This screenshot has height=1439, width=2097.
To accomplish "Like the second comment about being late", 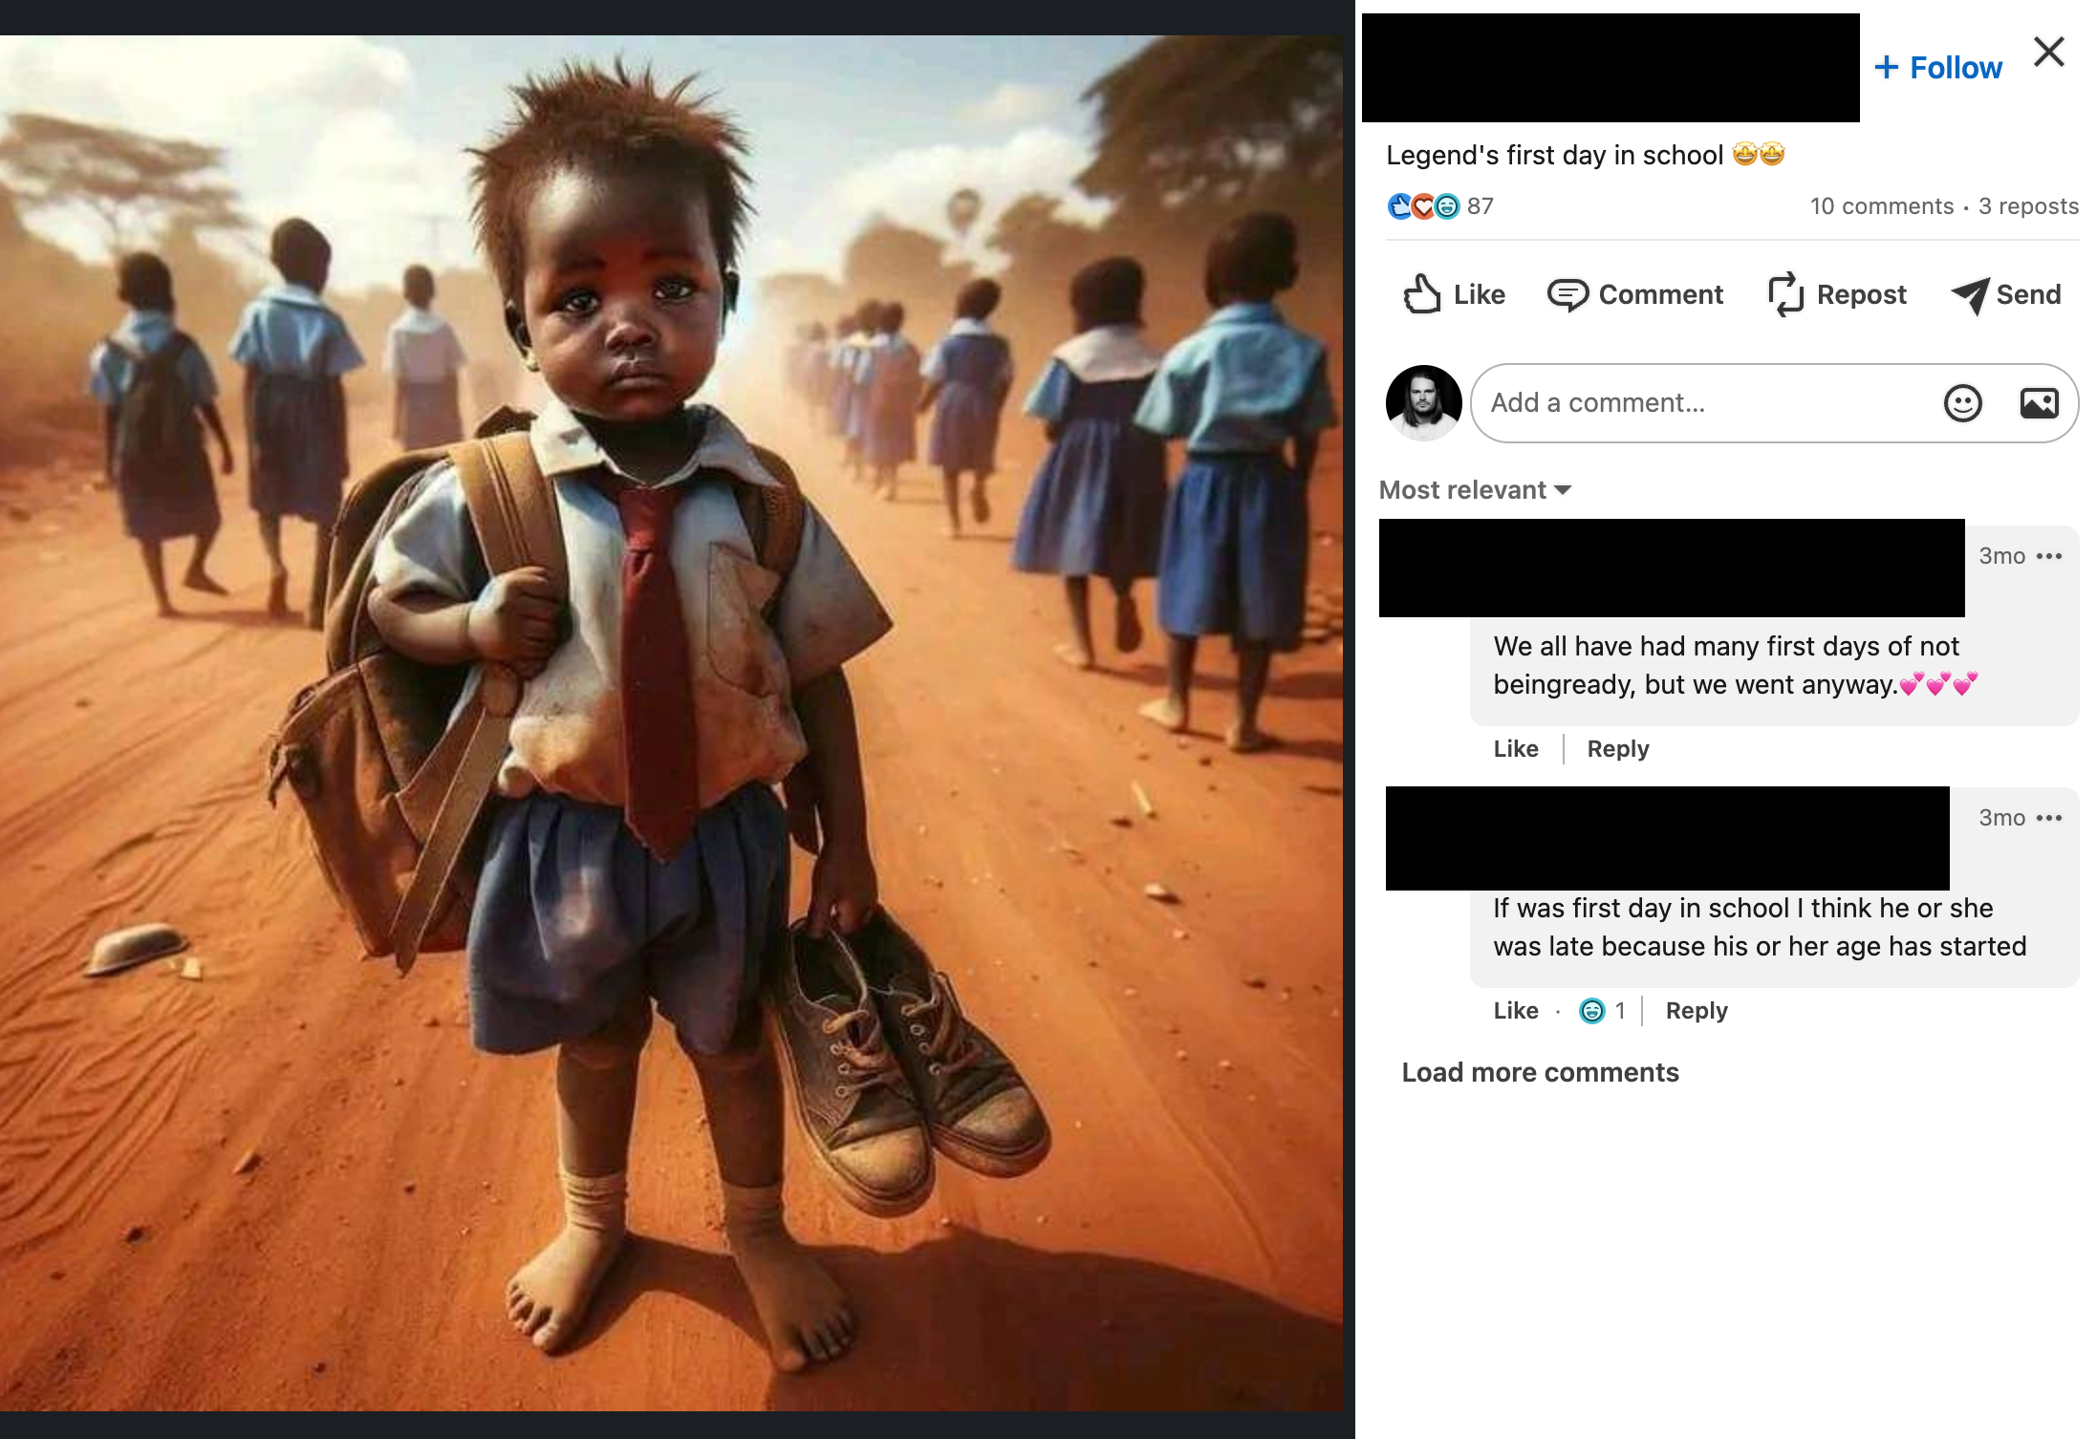I will click(x=1516, y=1011).
